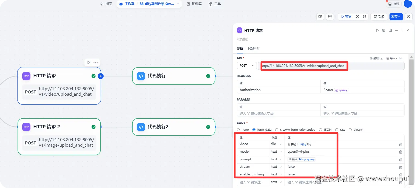Screen dimensions: 415x188
Task: Click the purple HTTP icon in panel title
Action: coord(240,30)
